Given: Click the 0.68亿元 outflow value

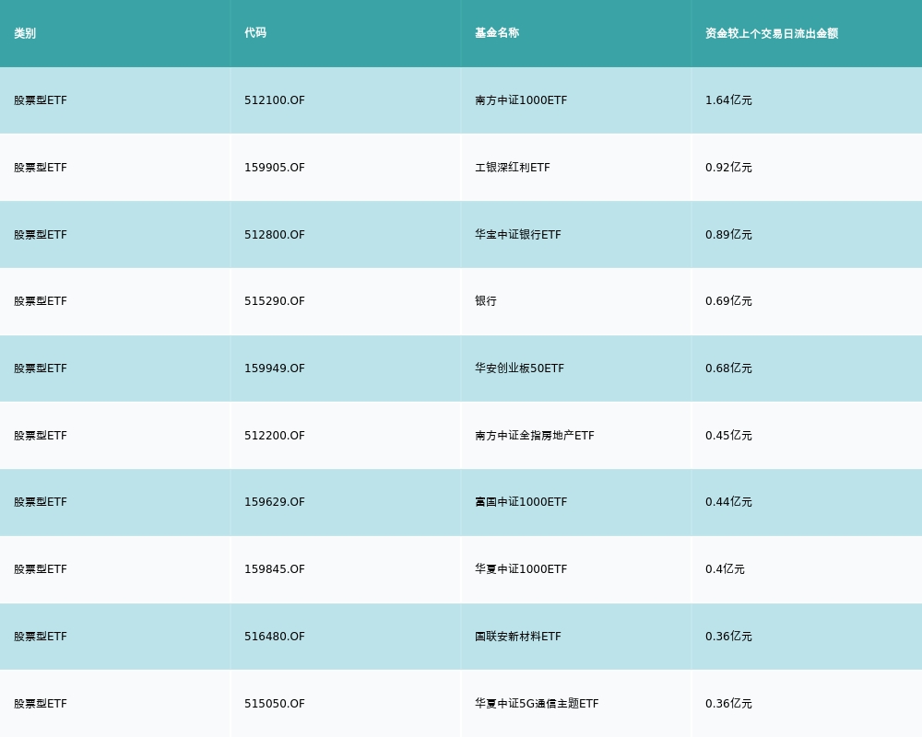Looking at the screenshot, I should [728, 368].
